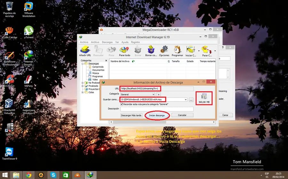Image resolution: width=288 pixels, height=179 pixels.
Task: Toggle the sort icon next to Nombre del Archivo
Action: coord(133,61)
